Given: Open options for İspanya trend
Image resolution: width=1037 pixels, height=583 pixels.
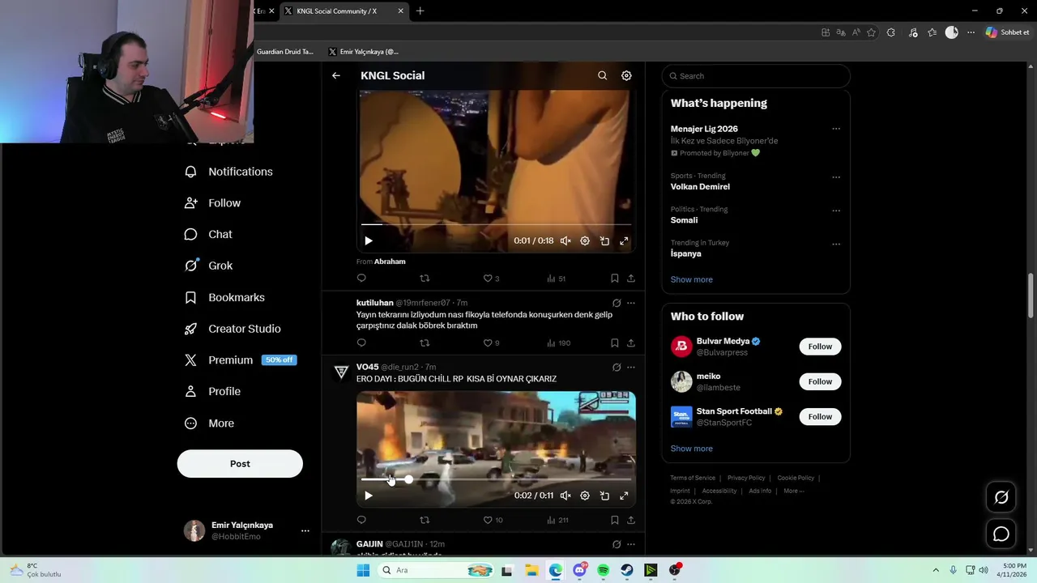Looking at the screenshot, I should [836, 244].
